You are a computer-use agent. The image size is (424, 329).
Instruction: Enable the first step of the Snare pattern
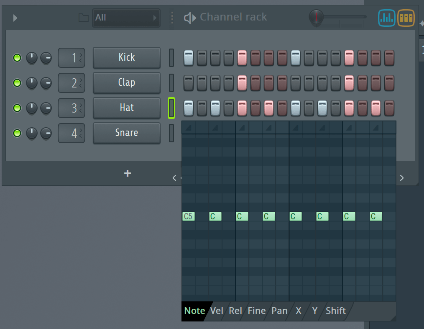coord(188,133)
